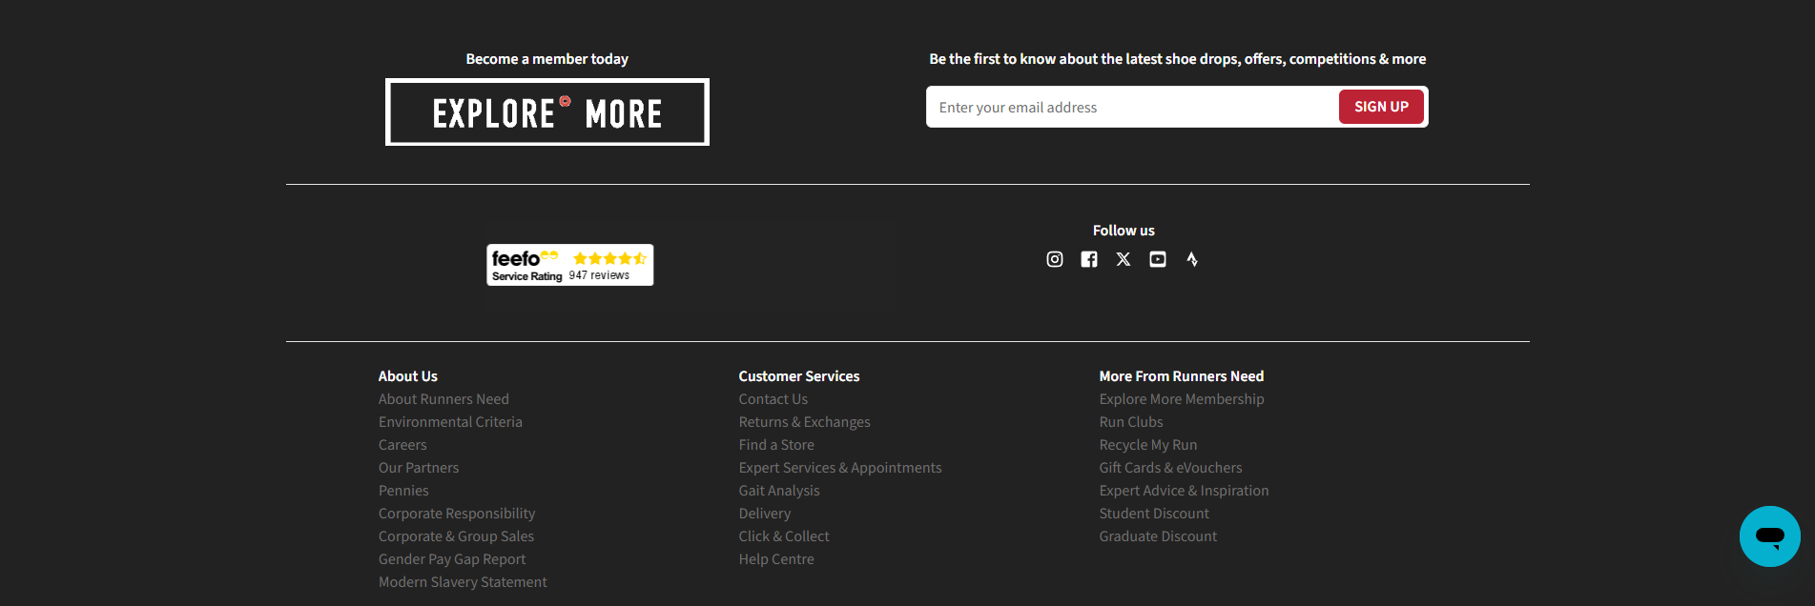This screenshot has height=606, width=1815.
Task: Click the Explore More membership banner
Action: click(547, 112)
